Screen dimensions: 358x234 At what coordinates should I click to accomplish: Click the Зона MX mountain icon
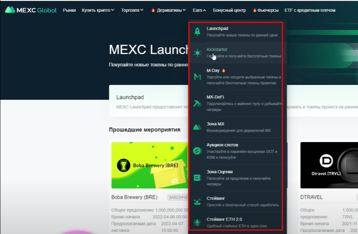coord(197,127)
